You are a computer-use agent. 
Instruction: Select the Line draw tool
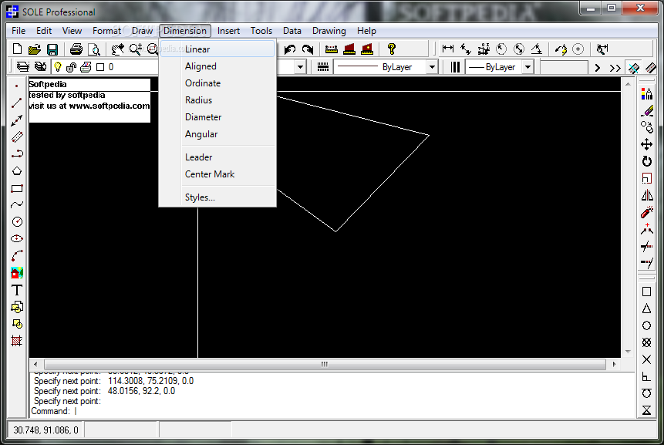coord(16,103)
